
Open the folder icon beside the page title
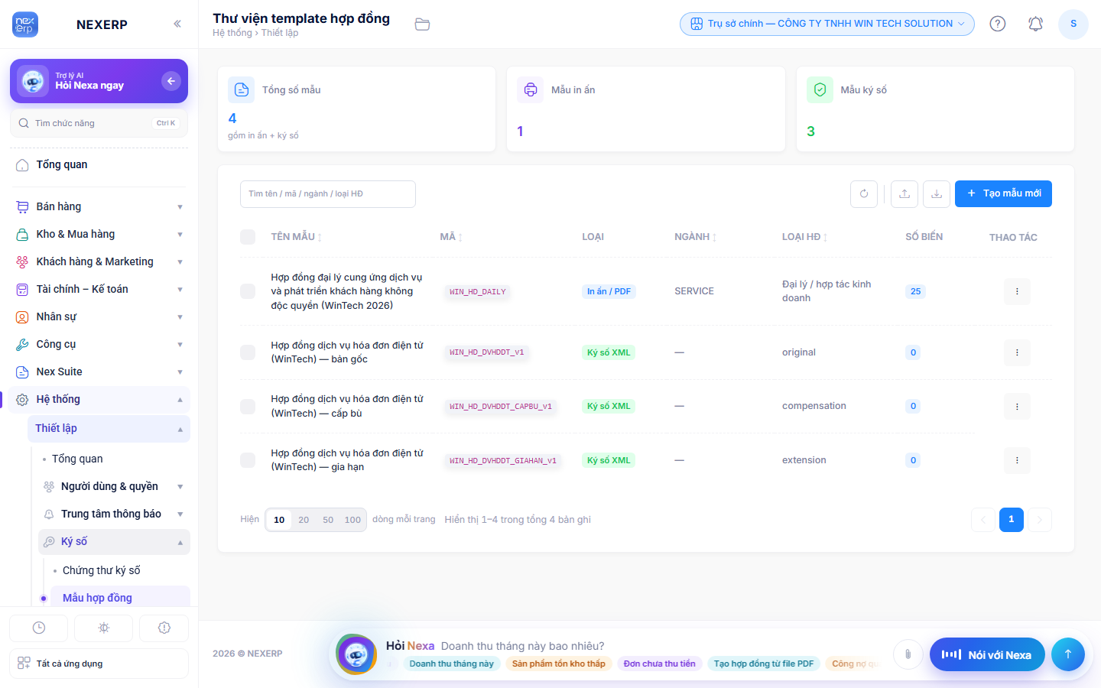coord(422,24)
